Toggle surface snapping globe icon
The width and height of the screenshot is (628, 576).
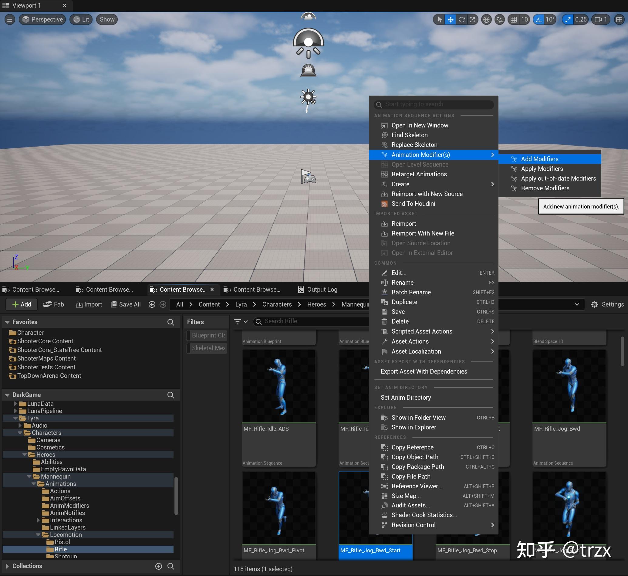pyautogui.click(x=486, y=19)
